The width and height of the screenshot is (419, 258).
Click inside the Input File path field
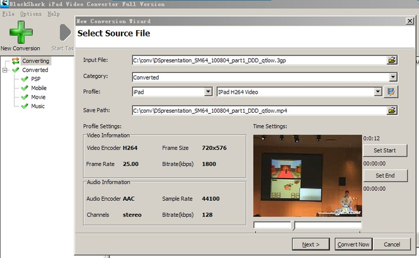(x=259, y=60)
